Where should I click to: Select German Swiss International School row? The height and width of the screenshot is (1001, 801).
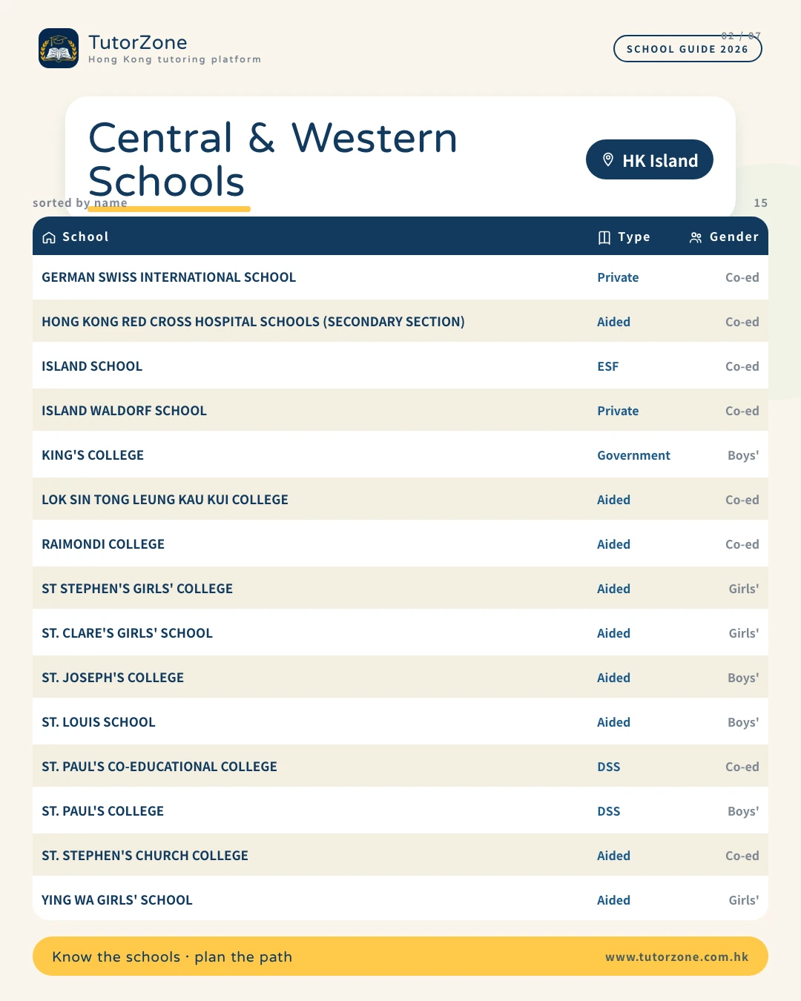coord(400,277)
